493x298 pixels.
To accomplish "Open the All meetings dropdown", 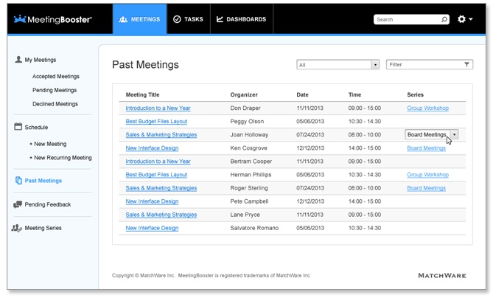I will 338,65.
